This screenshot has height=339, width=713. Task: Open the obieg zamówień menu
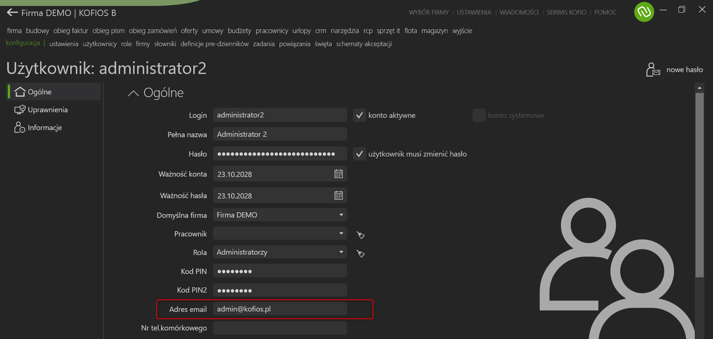153,31
